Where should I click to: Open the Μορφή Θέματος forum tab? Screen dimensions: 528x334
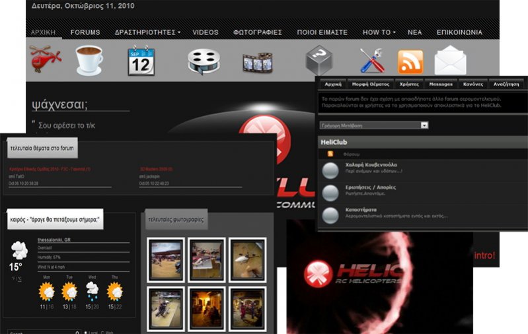[371, 84]
